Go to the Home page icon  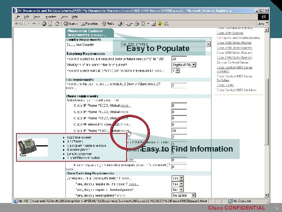57,24
